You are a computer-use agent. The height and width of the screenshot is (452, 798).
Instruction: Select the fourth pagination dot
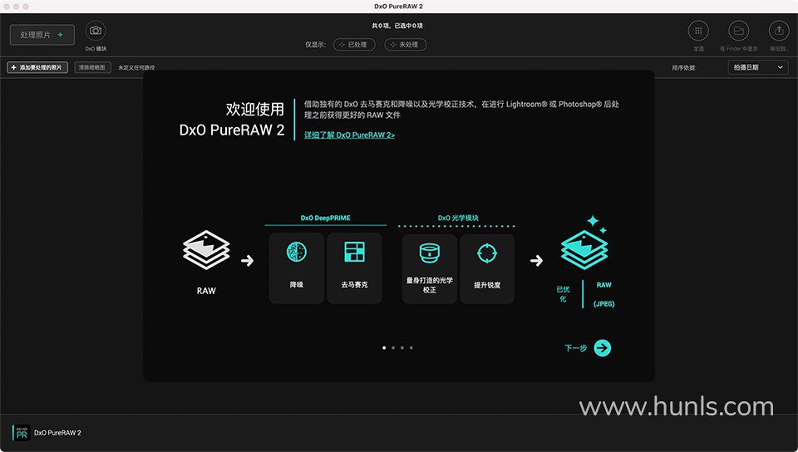[411, 348]
